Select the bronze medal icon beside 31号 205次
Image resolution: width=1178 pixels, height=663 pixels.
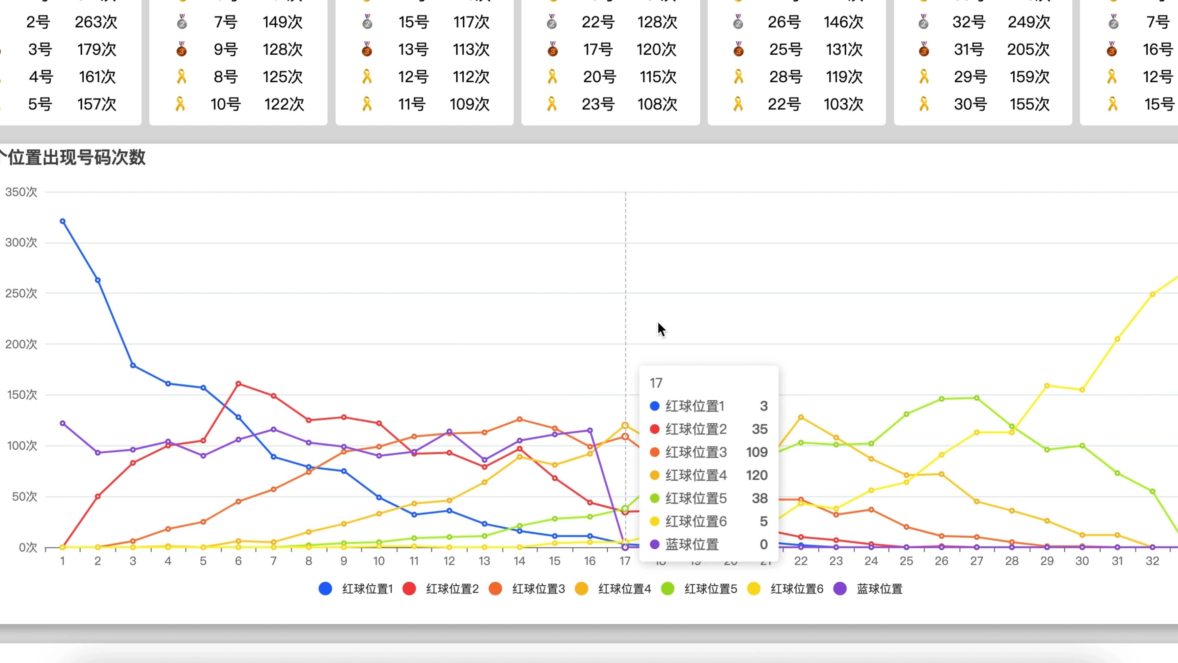[924, 49]
